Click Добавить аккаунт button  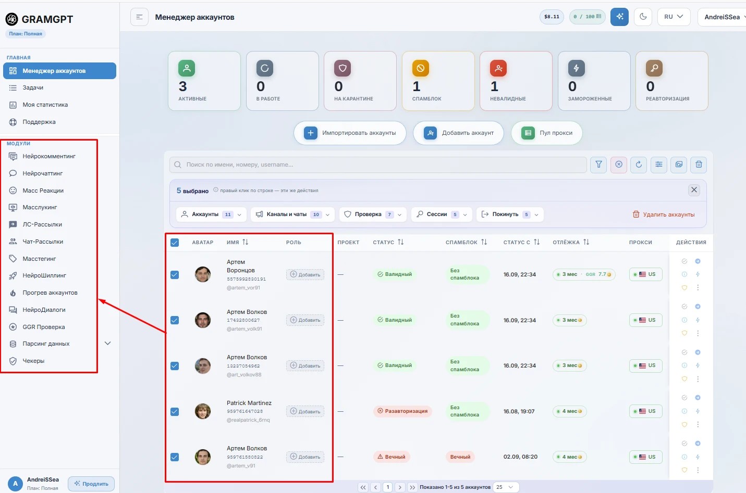[458, 133]
